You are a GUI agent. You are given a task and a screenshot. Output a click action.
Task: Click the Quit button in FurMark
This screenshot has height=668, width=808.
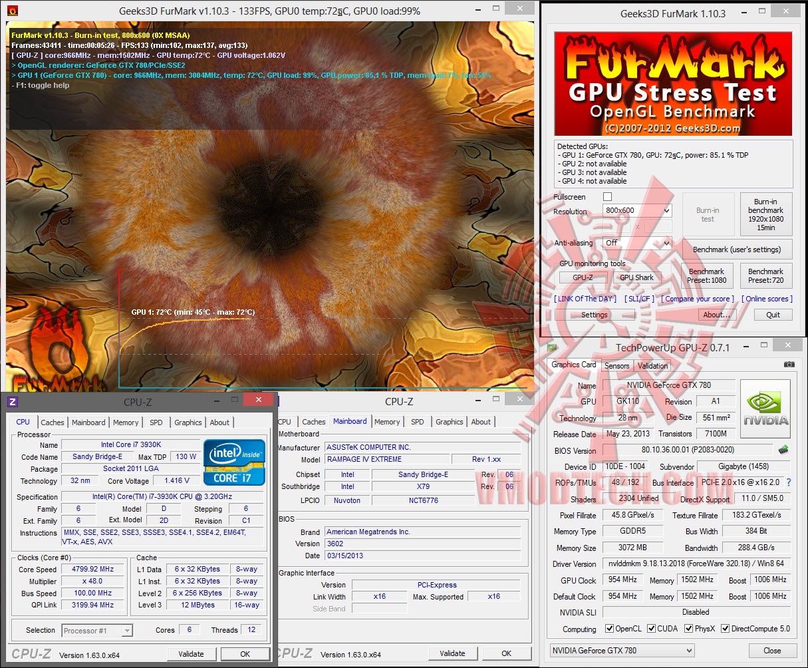coord(773,315)
